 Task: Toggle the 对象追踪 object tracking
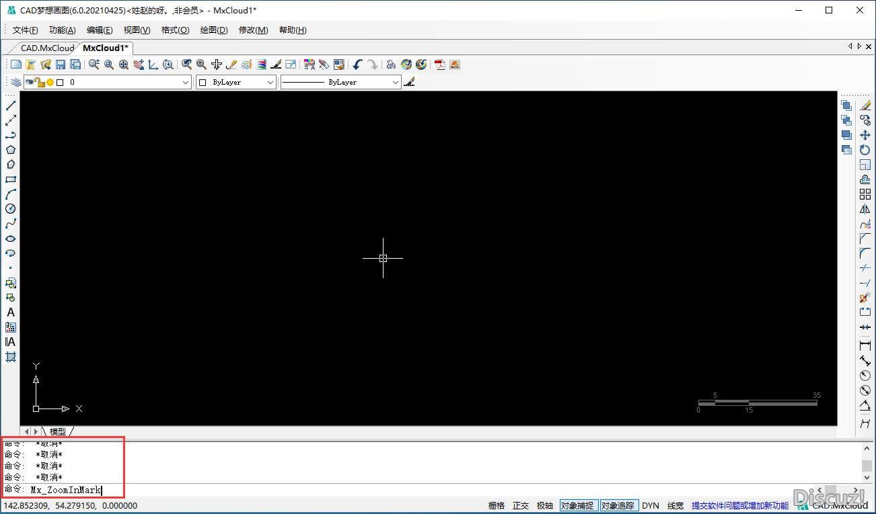click(x=619, y=506)
